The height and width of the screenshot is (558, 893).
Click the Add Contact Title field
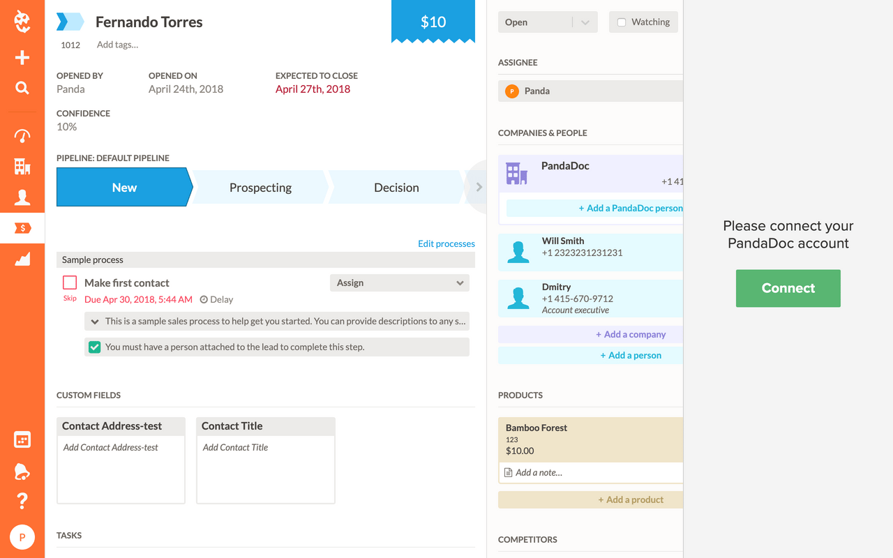(266, 469)
